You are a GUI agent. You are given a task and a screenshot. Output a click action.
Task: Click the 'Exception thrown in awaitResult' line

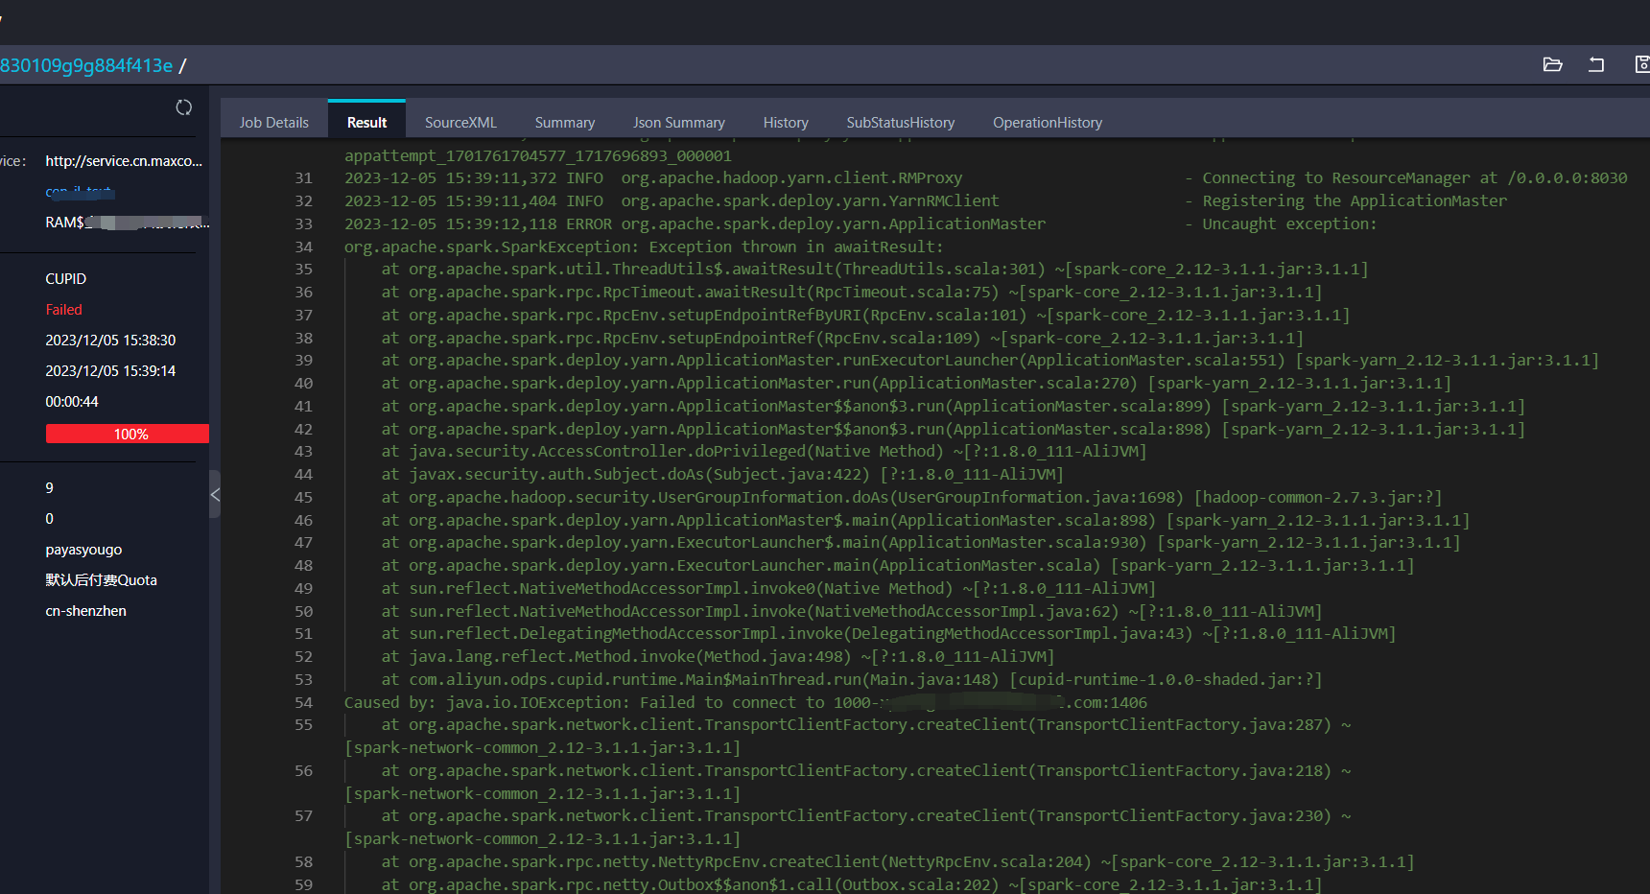[x=644, y=247]
